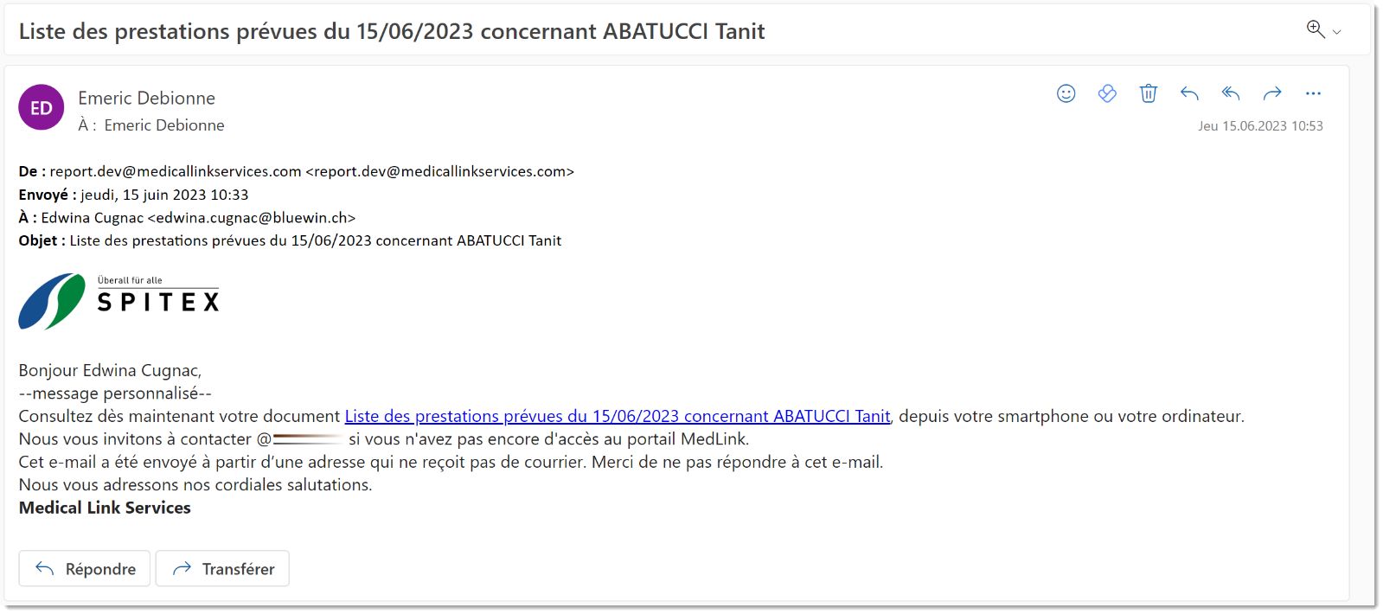Click the Spitex logo image

click(118, 301)
